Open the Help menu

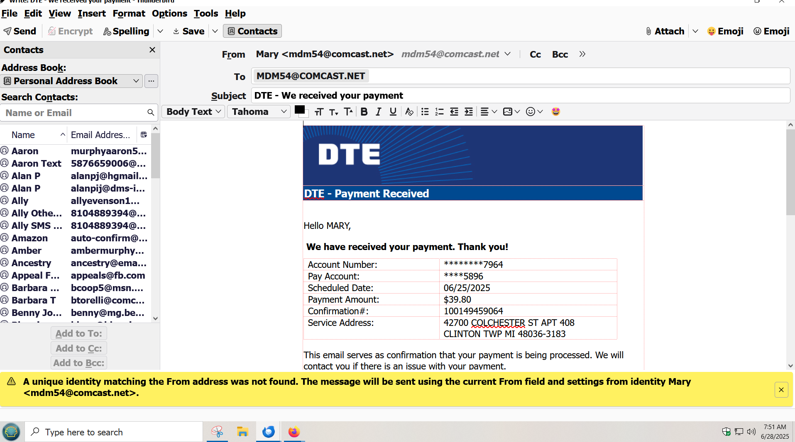coord(235,13)
